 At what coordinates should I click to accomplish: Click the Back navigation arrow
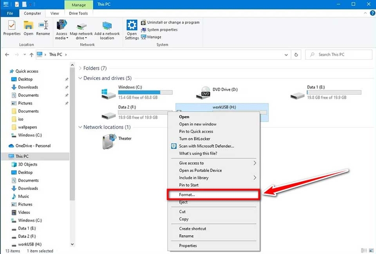pyautogui.click(x=7, y=55)
